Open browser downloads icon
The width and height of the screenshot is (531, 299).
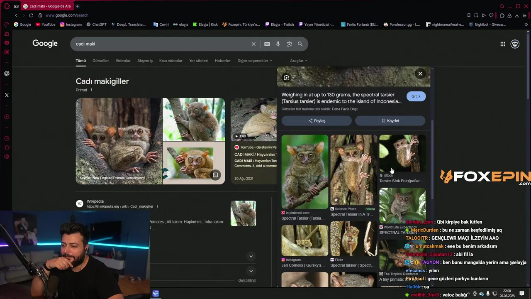click(517, 15)
